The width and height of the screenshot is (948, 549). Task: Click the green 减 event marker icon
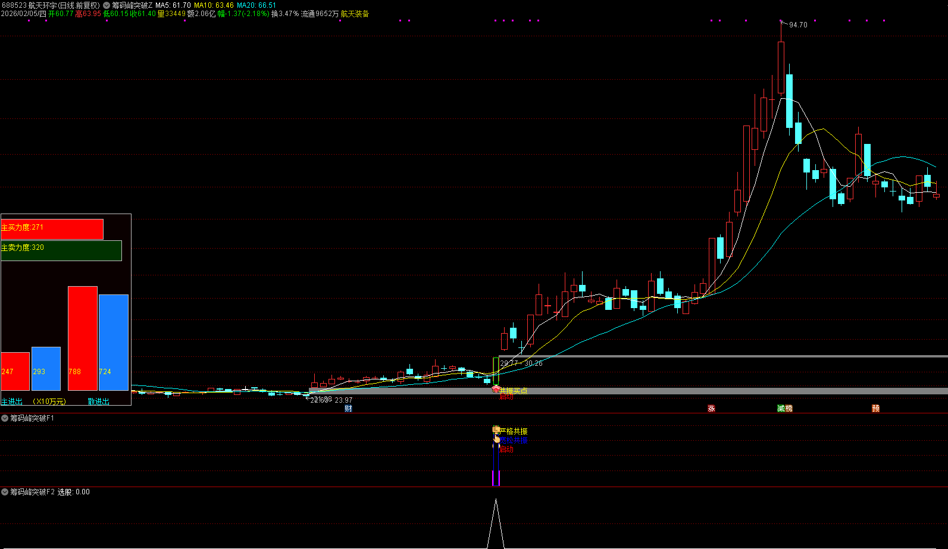click(781, 408)
